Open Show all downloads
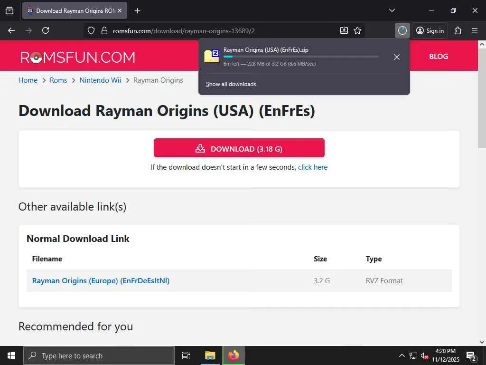The image size is (486, 365). [x=231, y=84]
